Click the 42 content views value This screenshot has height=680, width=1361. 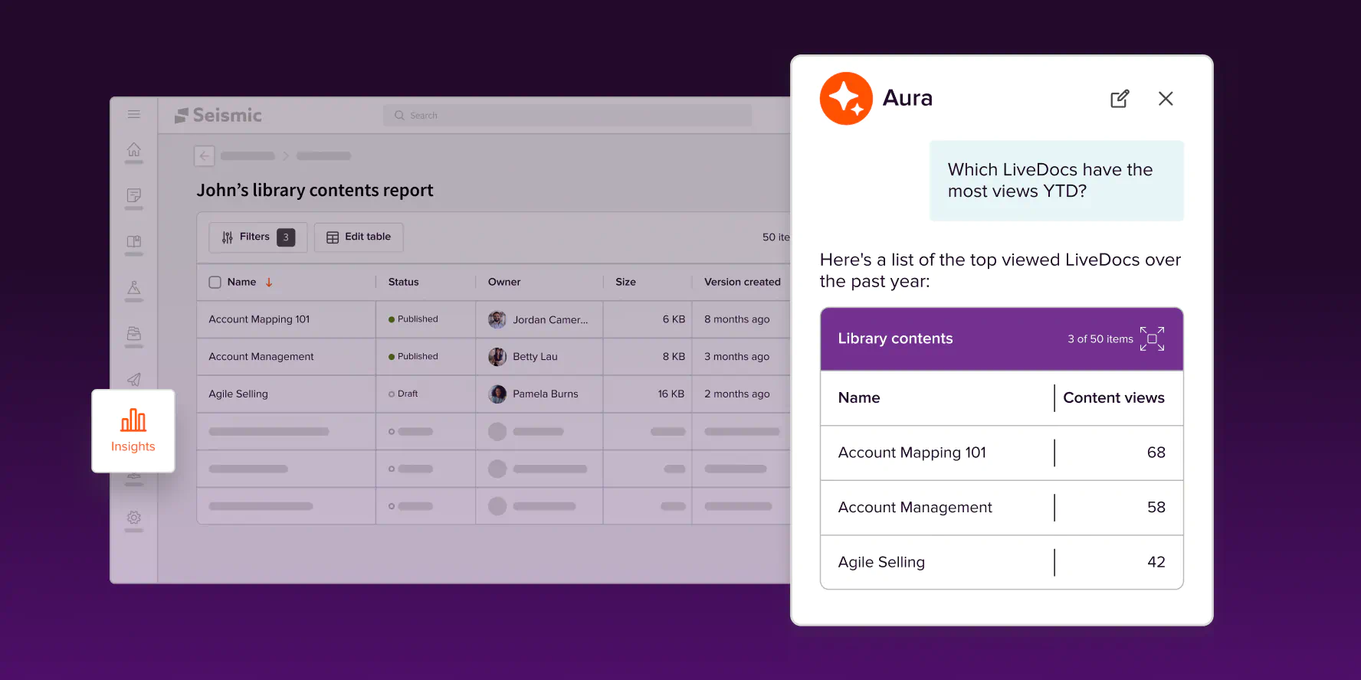1156,562
